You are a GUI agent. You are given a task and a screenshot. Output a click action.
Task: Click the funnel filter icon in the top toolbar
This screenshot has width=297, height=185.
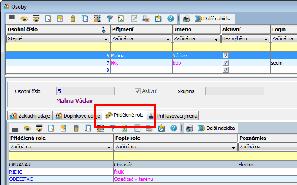click(109, 19)
